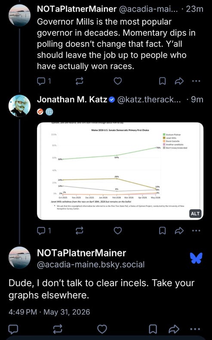The height and width of the screenshot is (340, 212).
Task: Open Jonathan M. Katz's avatar
Action: click(x=19, y=106)
